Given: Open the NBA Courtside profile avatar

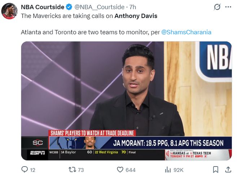Looking at the screenshot, I should pos(10,11).
